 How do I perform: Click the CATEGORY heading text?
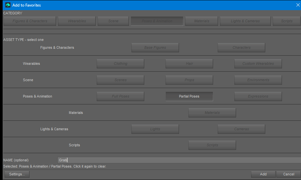click(x=13, y=13)
